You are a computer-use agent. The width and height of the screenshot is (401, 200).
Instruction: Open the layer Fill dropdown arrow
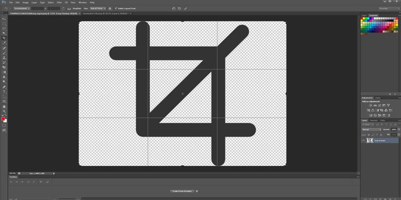(x=399, y=134)
